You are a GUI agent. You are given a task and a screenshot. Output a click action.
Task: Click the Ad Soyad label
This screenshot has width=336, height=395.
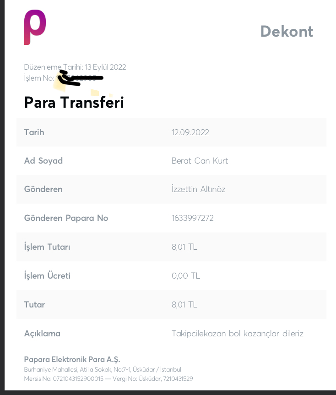(43, 161)
